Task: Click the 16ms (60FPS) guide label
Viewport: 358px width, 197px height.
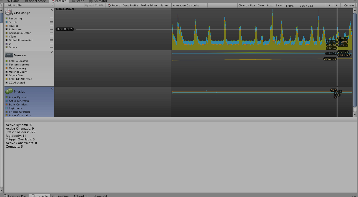Action: (65, 29)
